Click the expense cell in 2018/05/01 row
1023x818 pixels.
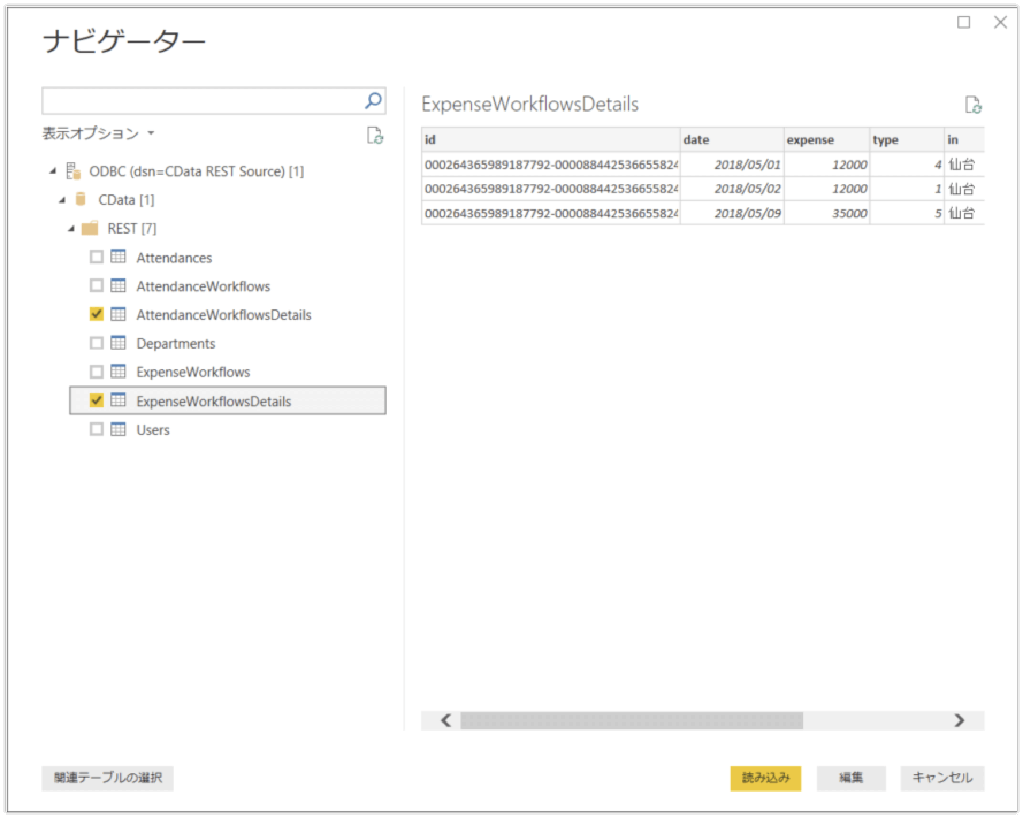[827, 165]
